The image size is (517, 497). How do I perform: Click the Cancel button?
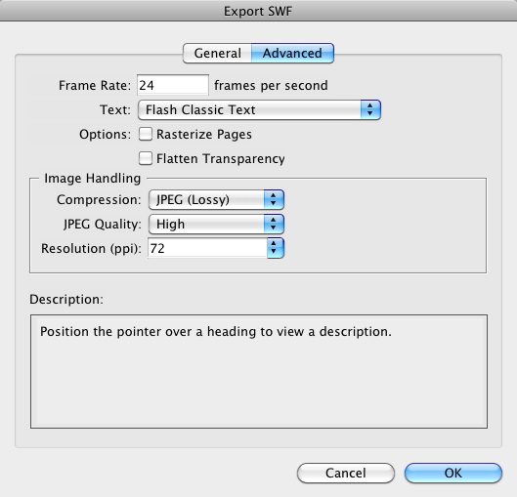click(x=346, y=474)
